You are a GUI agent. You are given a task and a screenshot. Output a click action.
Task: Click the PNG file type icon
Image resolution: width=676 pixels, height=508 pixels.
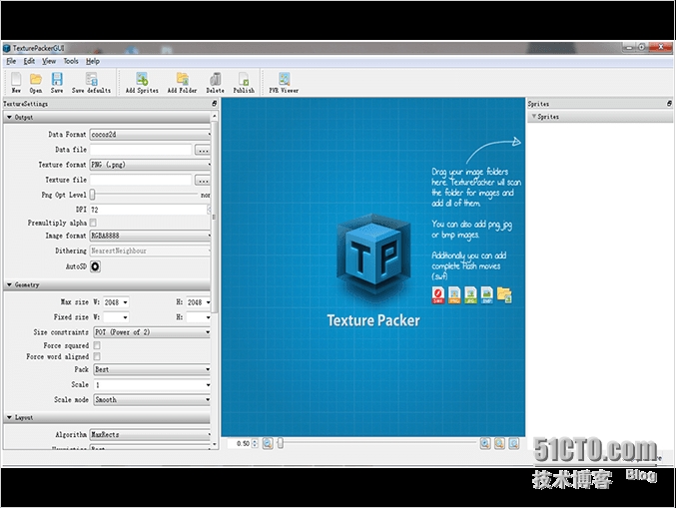pos(454,295)
